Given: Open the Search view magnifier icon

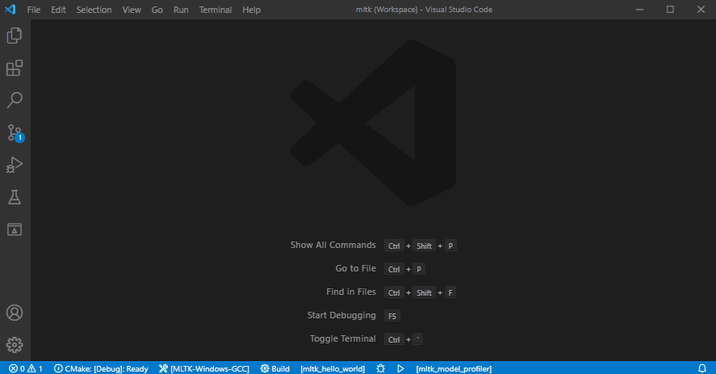Looking at the screenshot, I should coord(15,100).
